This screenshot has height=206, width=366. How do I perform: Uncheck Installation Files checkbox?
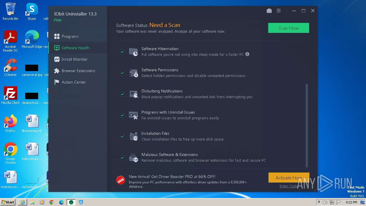(x=122, y=136)
